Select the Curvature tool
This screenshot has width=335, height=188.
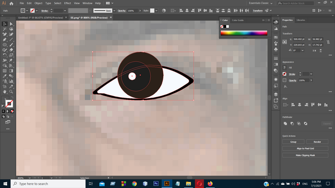tap(11, 34)
